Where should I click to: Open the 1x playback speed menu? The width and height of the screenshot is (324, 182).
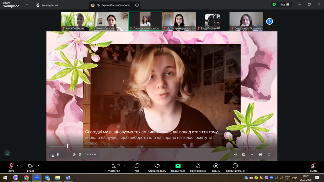(x=252, y=154)
